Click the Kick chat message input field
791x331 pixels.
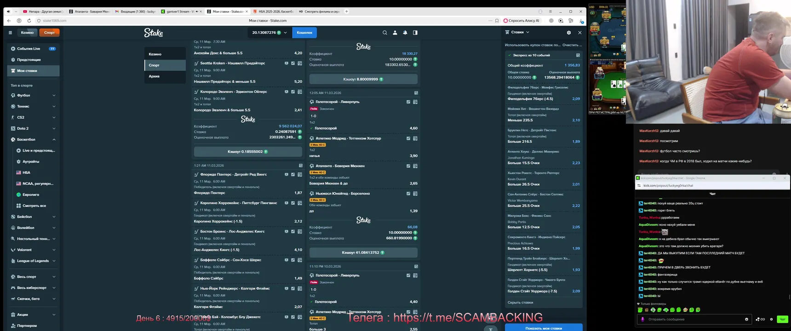[x=694, y=319]
